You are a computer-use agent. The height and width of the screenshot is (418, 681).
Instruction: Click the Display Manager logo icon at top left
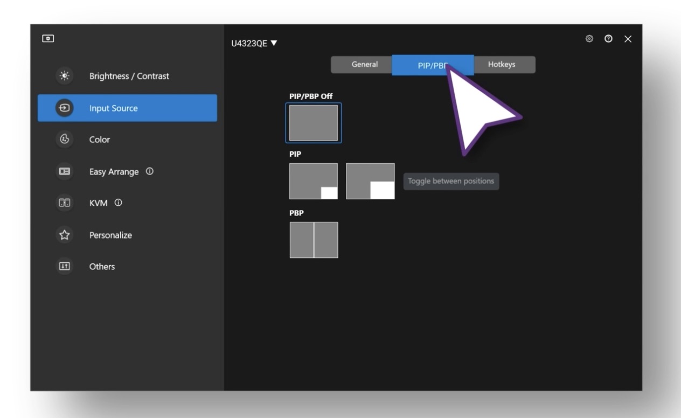(x=48, y=39)
